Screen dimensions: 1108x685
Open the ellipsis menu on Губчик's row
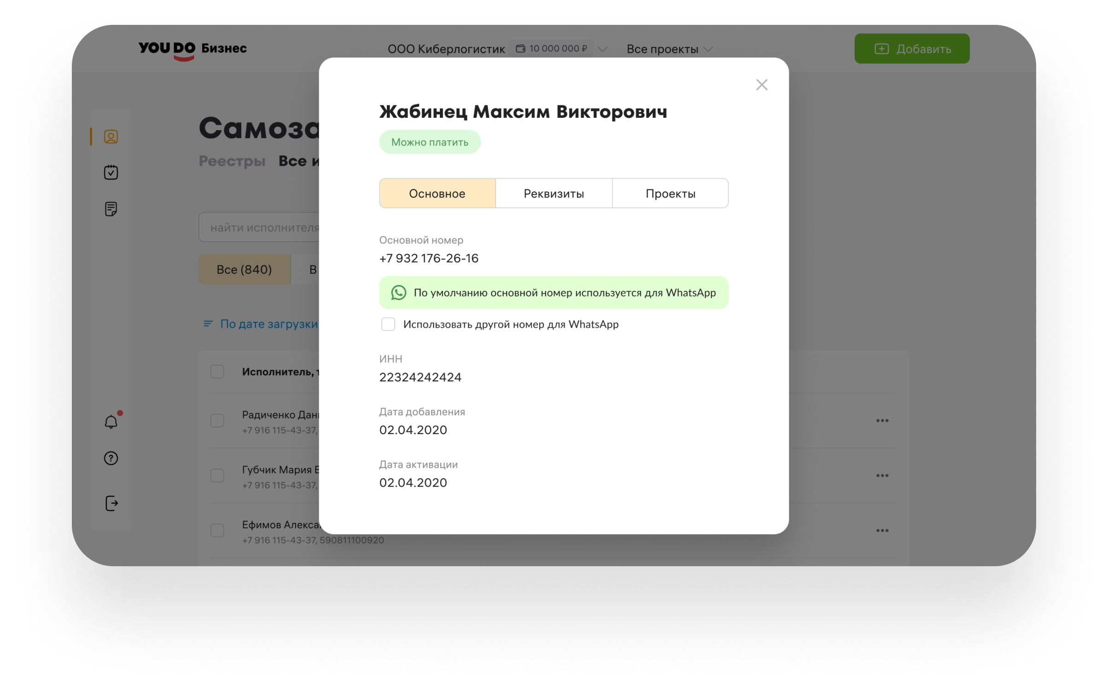tap(883, 476)
